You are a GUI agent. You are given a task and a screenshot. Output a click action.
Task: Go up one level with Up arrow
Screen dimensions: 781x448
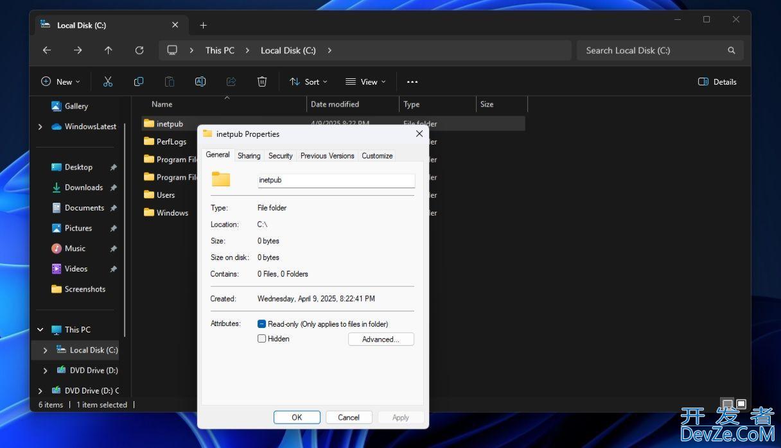tap(109, 50)
